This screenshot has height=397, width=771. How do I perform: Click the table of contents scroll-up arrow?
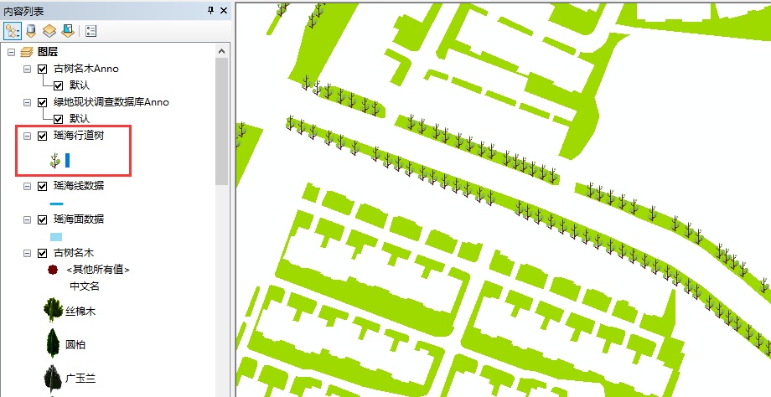click(222, 51)
